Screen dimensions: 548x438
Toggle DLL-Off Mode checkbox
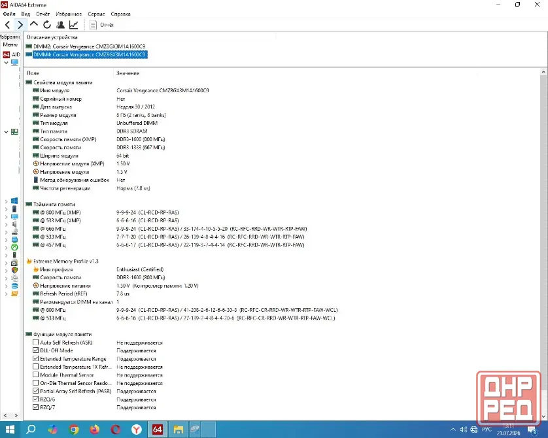[x=36, y=350]
